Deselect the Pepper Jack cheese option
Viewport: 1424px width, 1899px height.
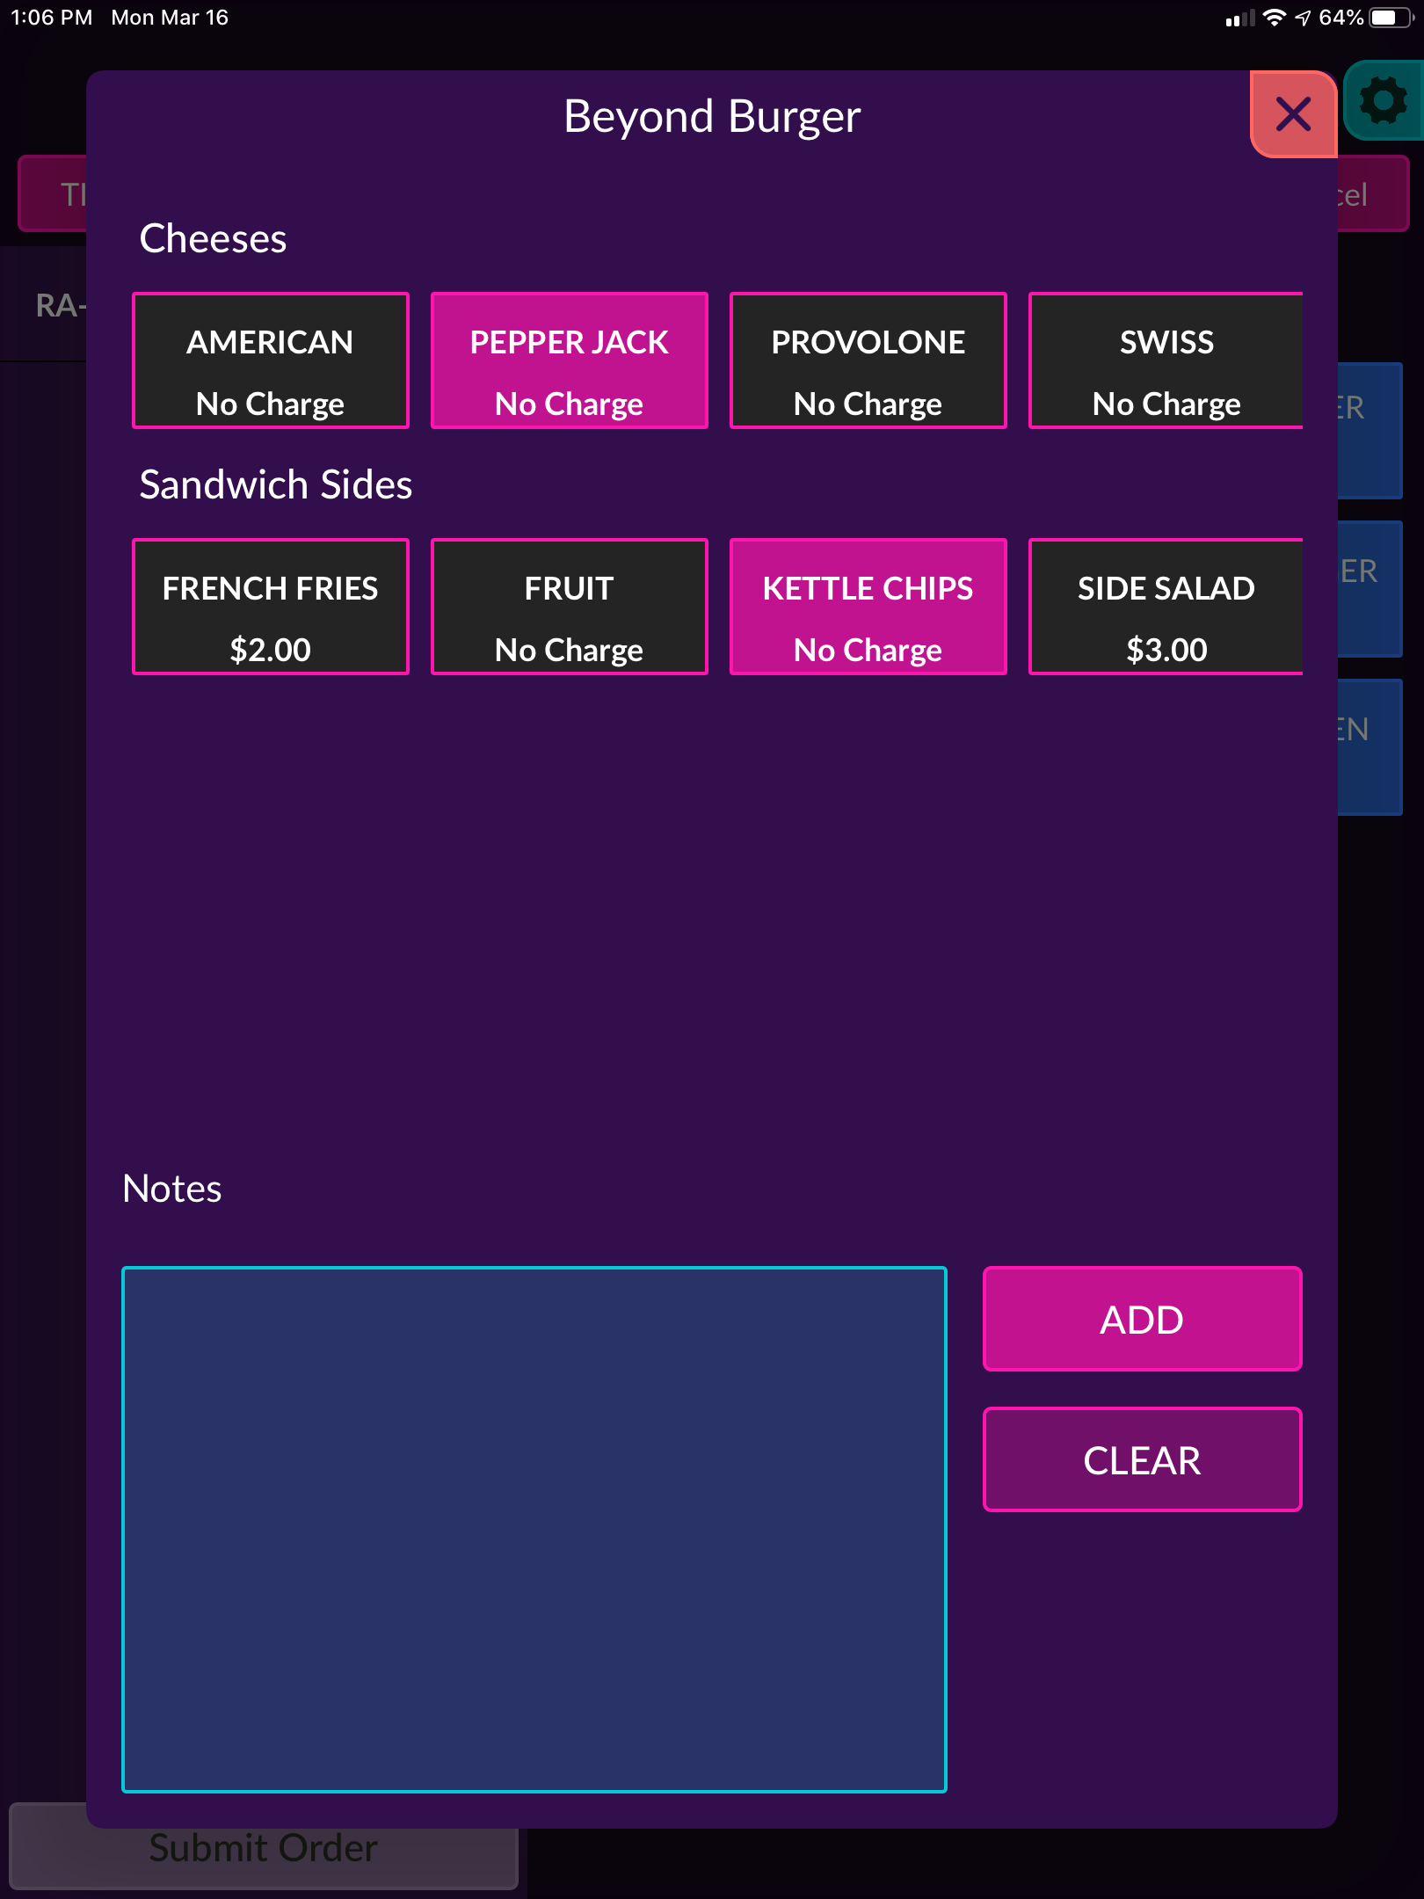tap(570, 360)
